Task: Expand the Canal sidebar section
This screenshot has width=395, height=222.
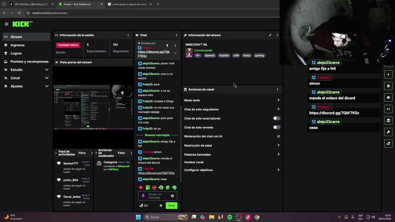Action: pos(47,78)
